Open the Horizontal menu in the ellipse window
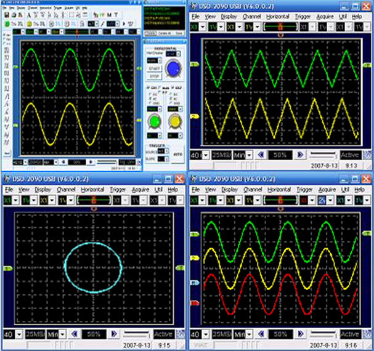This screenshot has width=374, height=351. pyautogui.click(x=92, y=190)
